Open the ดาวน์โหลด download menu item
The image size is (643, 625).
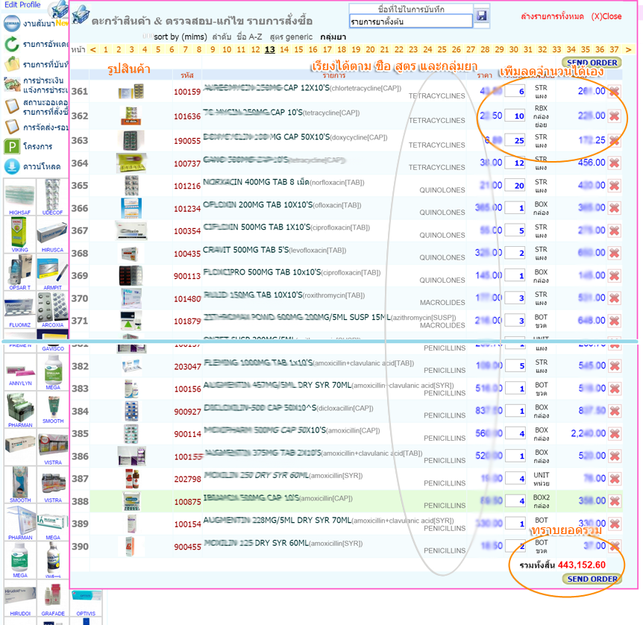pyautogui.click(x=42, y=166)
